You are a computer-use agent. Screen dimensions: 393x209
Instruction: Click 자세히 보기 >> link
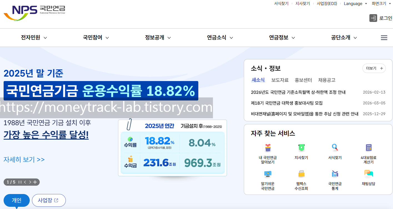[24, 160]
